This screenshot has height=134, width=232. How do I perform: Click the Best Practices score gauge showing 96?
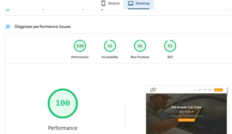click(x=140, y=46)
